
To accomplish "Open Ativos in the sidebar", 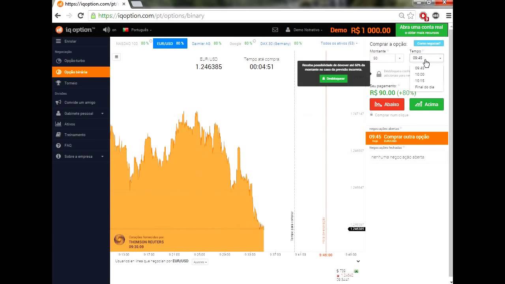I will [81, 124].
